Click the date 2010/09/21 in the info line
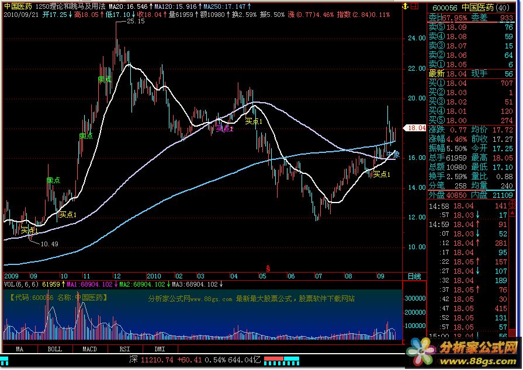The width and height of the screenshot is (523, 370). click(x=22, y=15)
